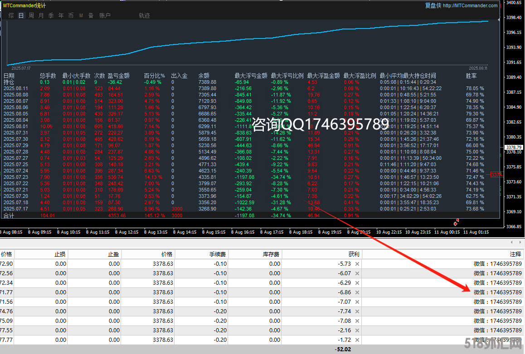Click the scroll right arrow above the orders table
This screenshot has height=354, width=525.
520,242
